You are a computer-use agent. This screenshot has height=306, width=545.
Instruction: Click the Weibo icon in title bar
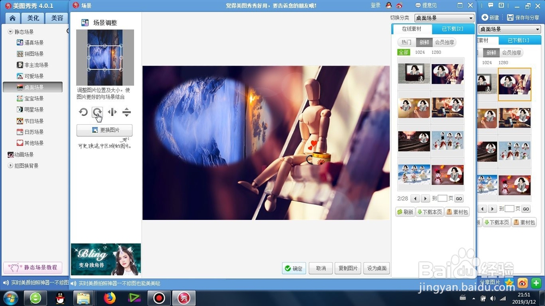[x=399, y=5]
